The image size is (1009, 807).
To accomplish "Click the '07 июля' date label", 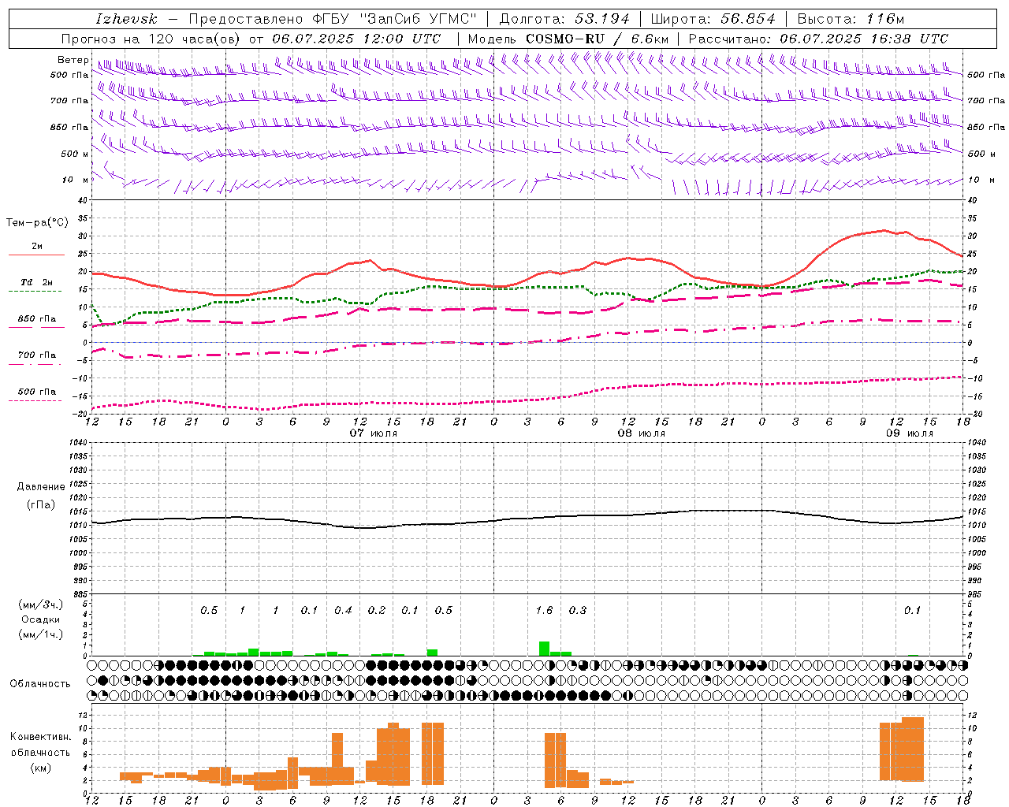I will click(x=374, y=433).
